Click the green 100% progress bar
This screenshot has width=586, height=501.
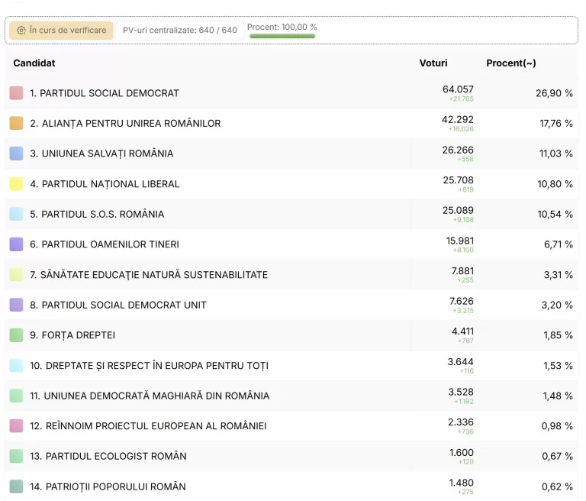(x=282, y=37)
